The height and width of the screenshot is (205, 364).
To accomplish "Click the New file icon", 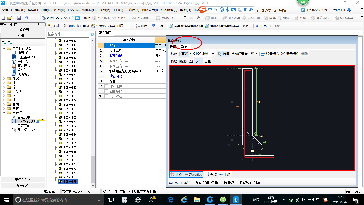I will (3, 18).
